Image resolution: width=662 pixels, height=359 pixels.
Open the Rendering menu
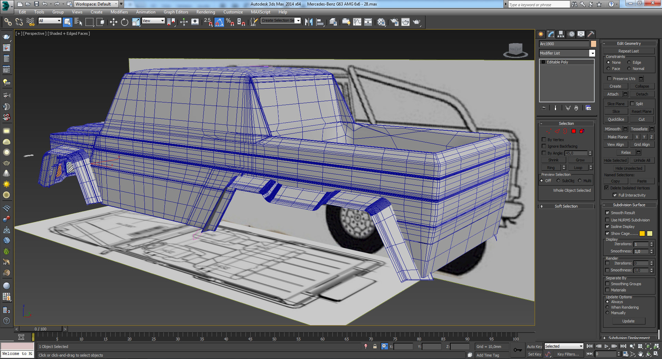205,12
